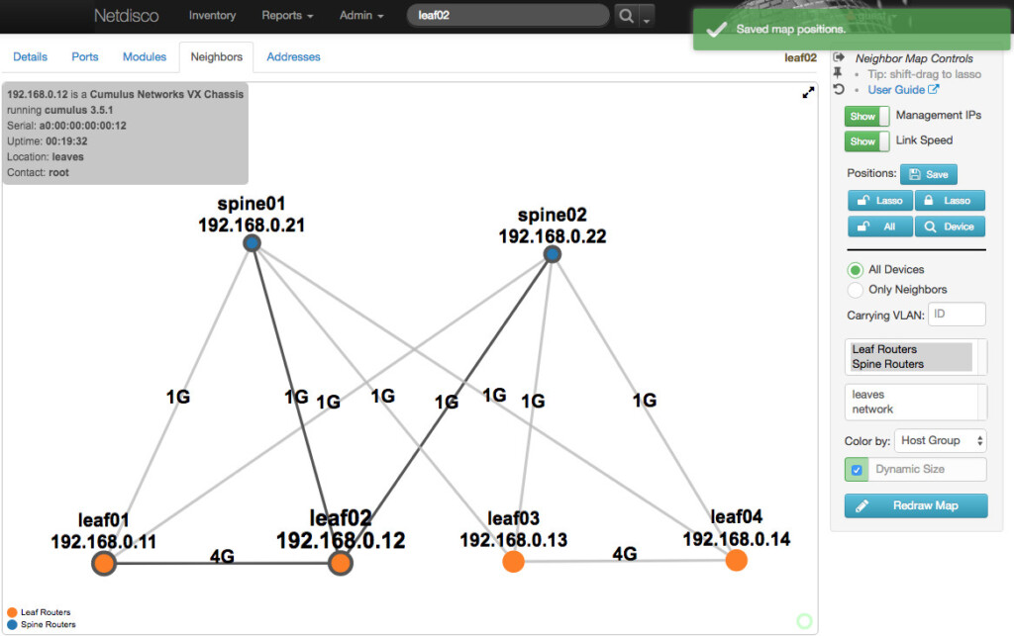Toggle the Link Speed Show switch
This screenshot has height=636, width=1014.
pos(866,141)
